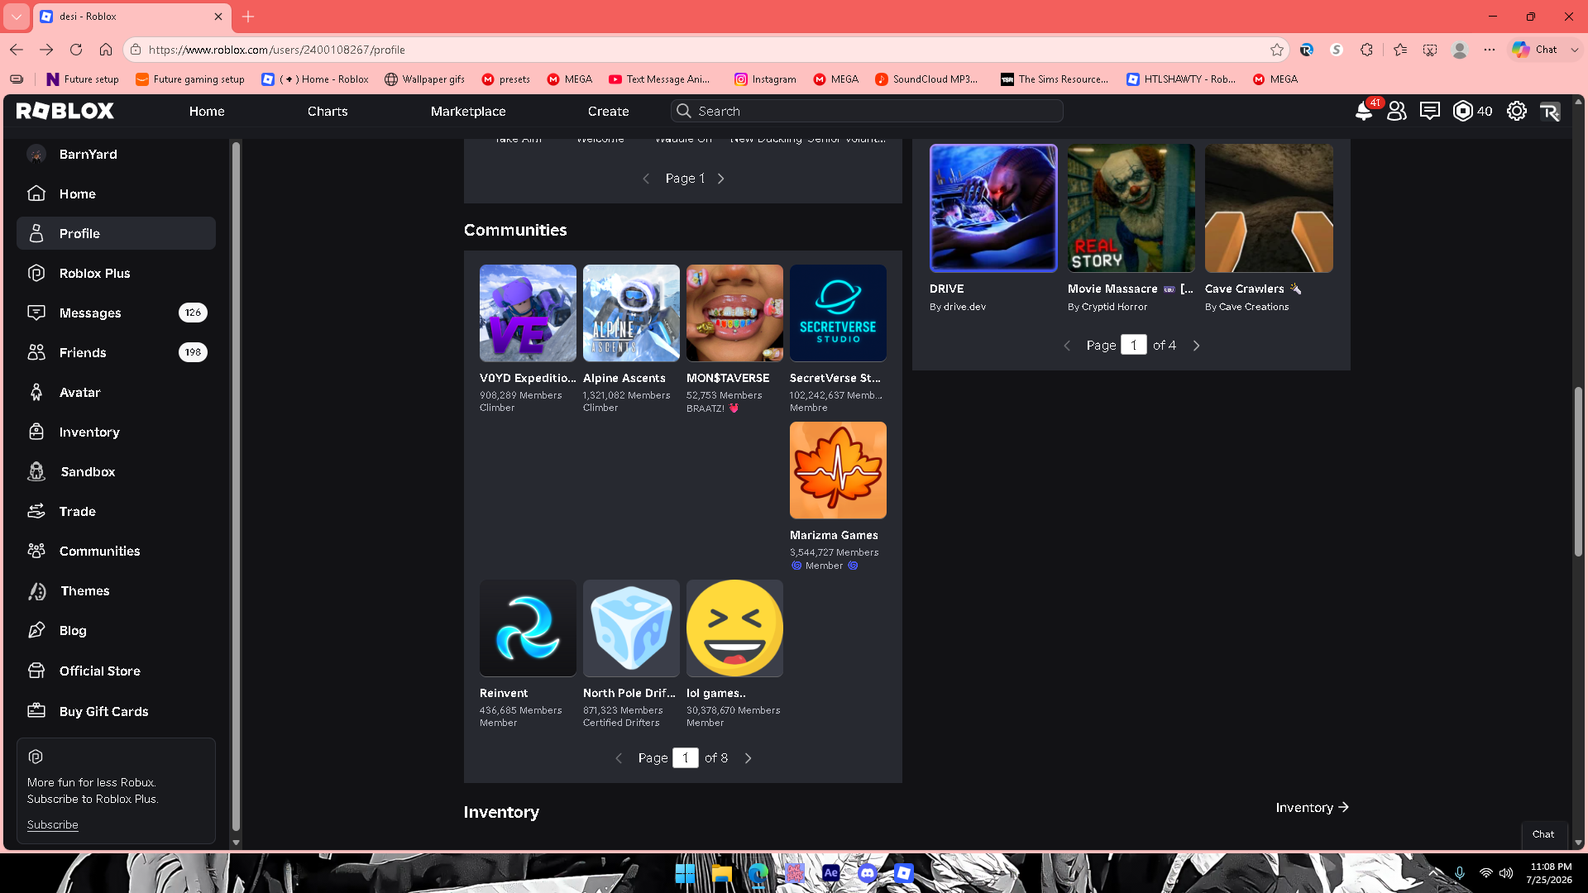Viewport: 1588px width, 893px height.
Task: Open friend requests icon in header
Action: tap(1397, 111)
